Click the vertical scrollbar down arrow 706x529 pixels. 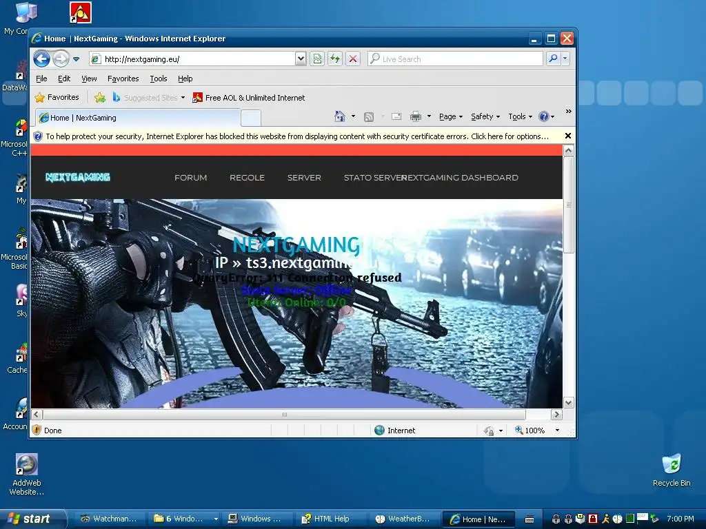click(x=568, y=402)
